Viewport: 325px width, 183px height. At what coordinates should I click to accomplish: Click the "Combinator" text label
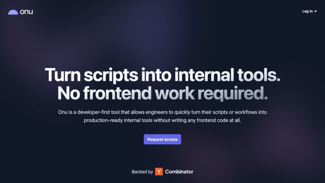pos(179,172)
